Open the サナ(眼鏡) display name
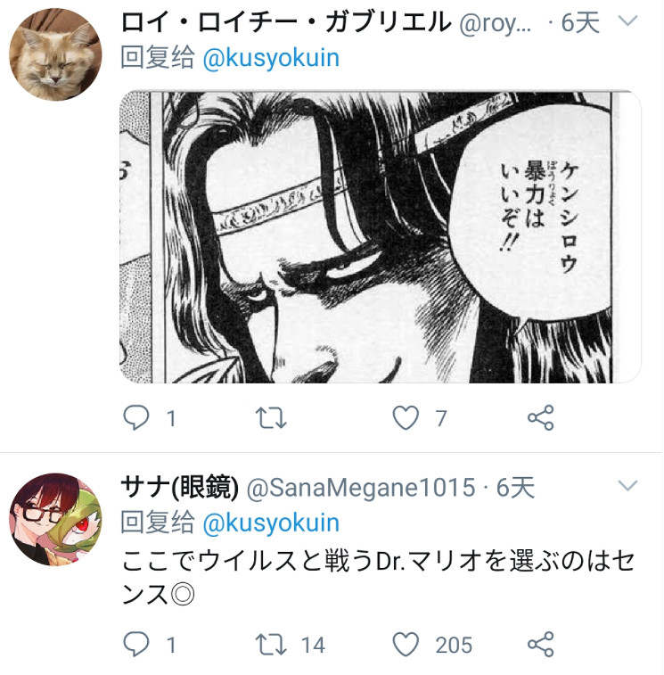664x675 pixels. coord(180,488)
